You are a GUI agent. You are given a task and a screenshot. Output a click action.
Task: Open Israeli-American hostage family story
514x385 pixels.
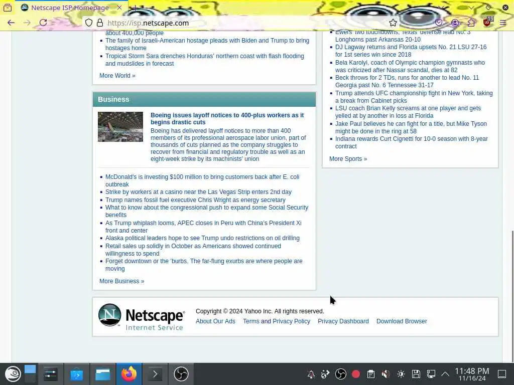click(x=207, y=44)
